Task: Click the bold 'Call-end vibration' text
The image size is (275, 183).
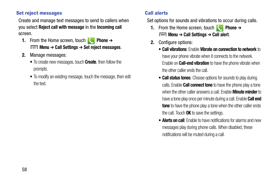Action: coord(194,63)
